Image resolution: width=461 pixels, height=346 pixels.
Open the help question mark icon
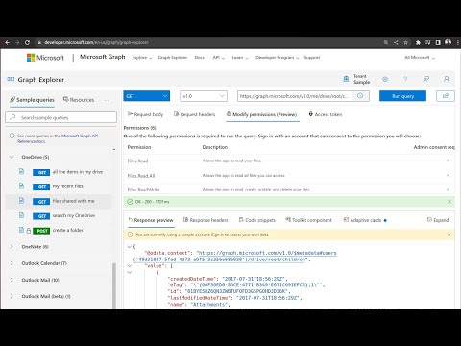pyautogui.click(x=405, y=79)
